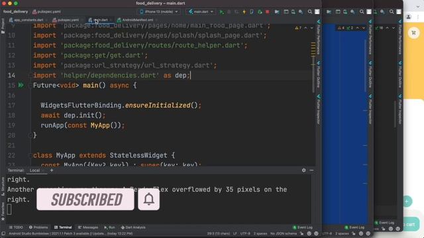Open Flutter Outline side panel
The height and width of the screenshot is (238, 424).
click(x=319, y=75)
